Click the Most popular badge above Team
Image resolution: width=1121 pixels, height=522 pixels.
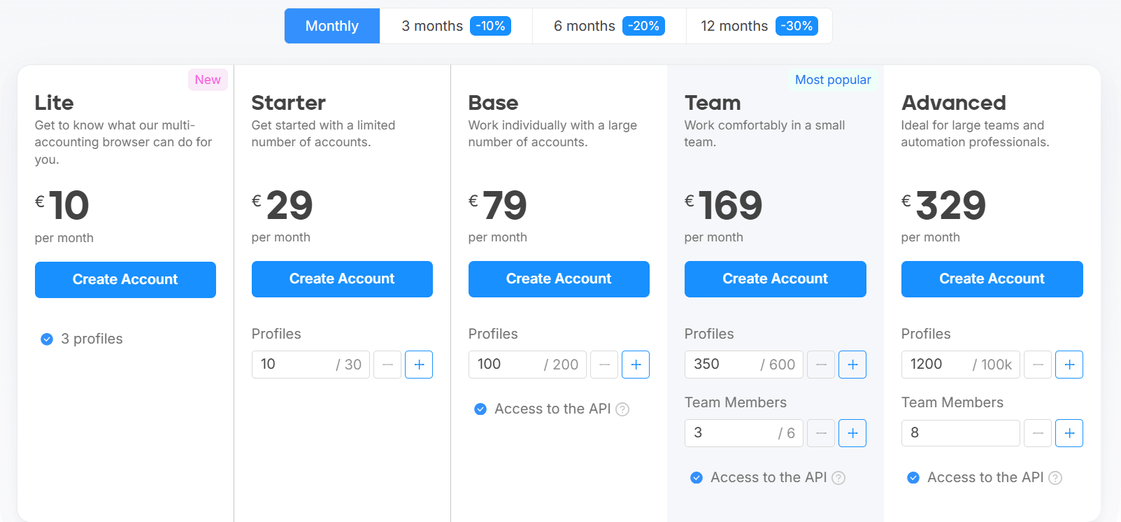(x=833, y=80)
